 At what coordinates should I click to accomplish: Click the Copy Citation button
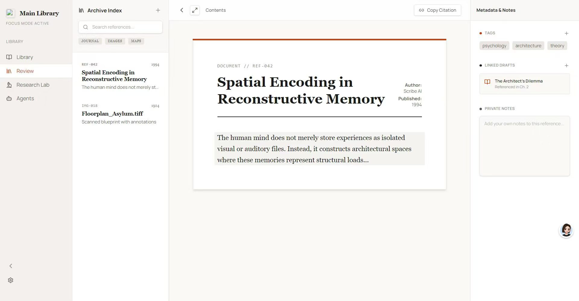coord(437,10)
